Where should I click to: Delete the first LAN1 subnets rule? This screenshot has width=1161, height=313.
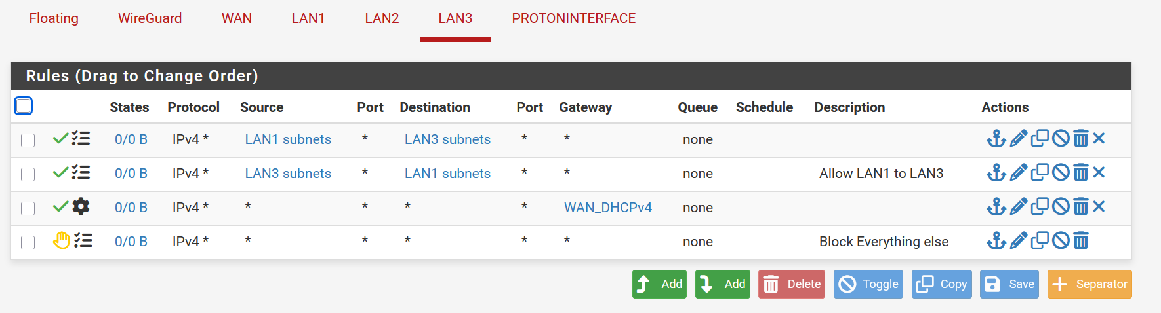pos(1081,139)
